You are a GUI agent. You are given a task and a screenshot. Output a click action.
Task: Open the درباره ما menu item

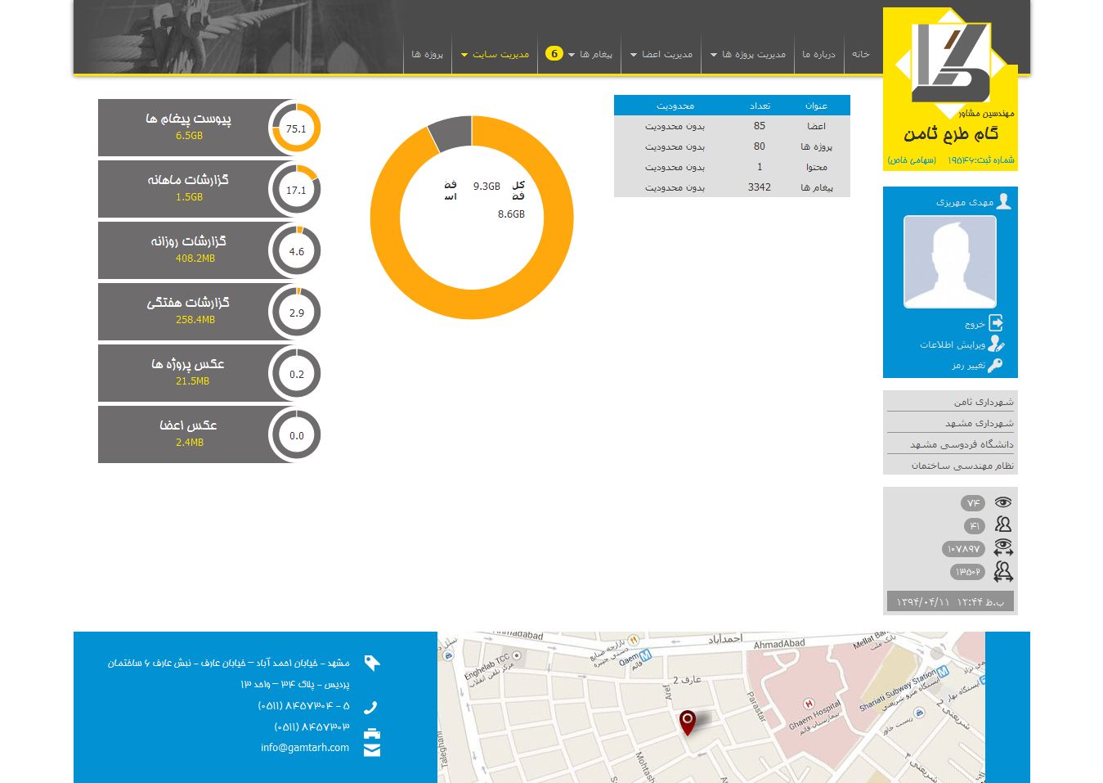coord(818,55)
